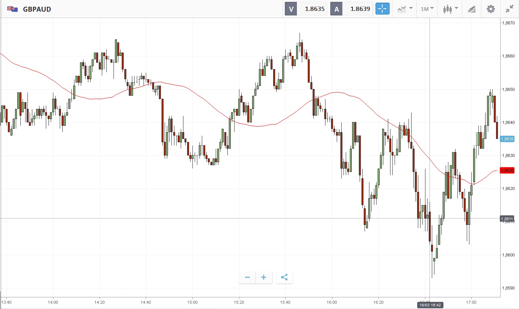Click the blue 1,8635 current price tag

click(x=507, y=139)
